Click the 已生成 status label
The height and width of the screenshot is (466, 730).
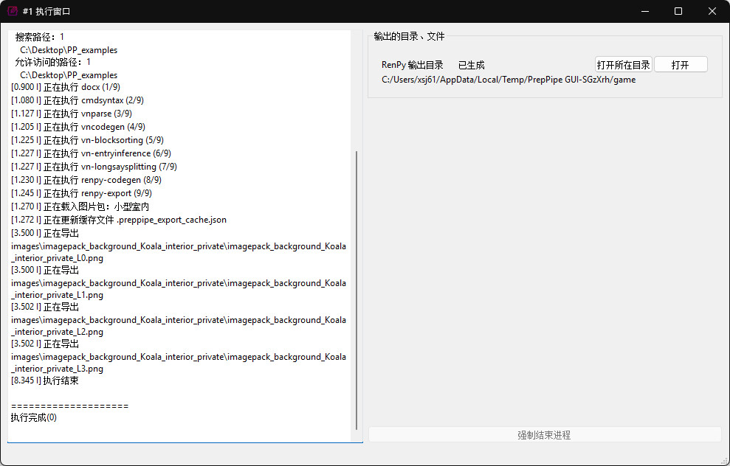[471, 65]
